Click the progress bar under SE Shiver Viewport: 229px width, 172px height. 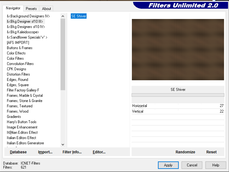[x=178, y=95]
